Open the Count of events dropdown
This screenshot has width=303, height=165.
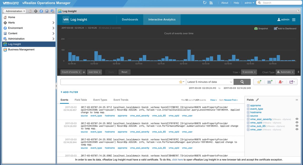click(71, 72)
